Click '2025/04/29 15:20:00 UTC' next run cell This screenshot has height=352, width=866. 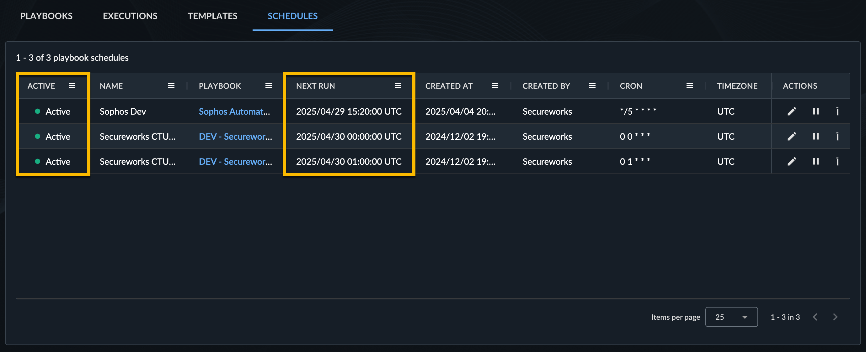pyautogui.click(x=349, y=111)
